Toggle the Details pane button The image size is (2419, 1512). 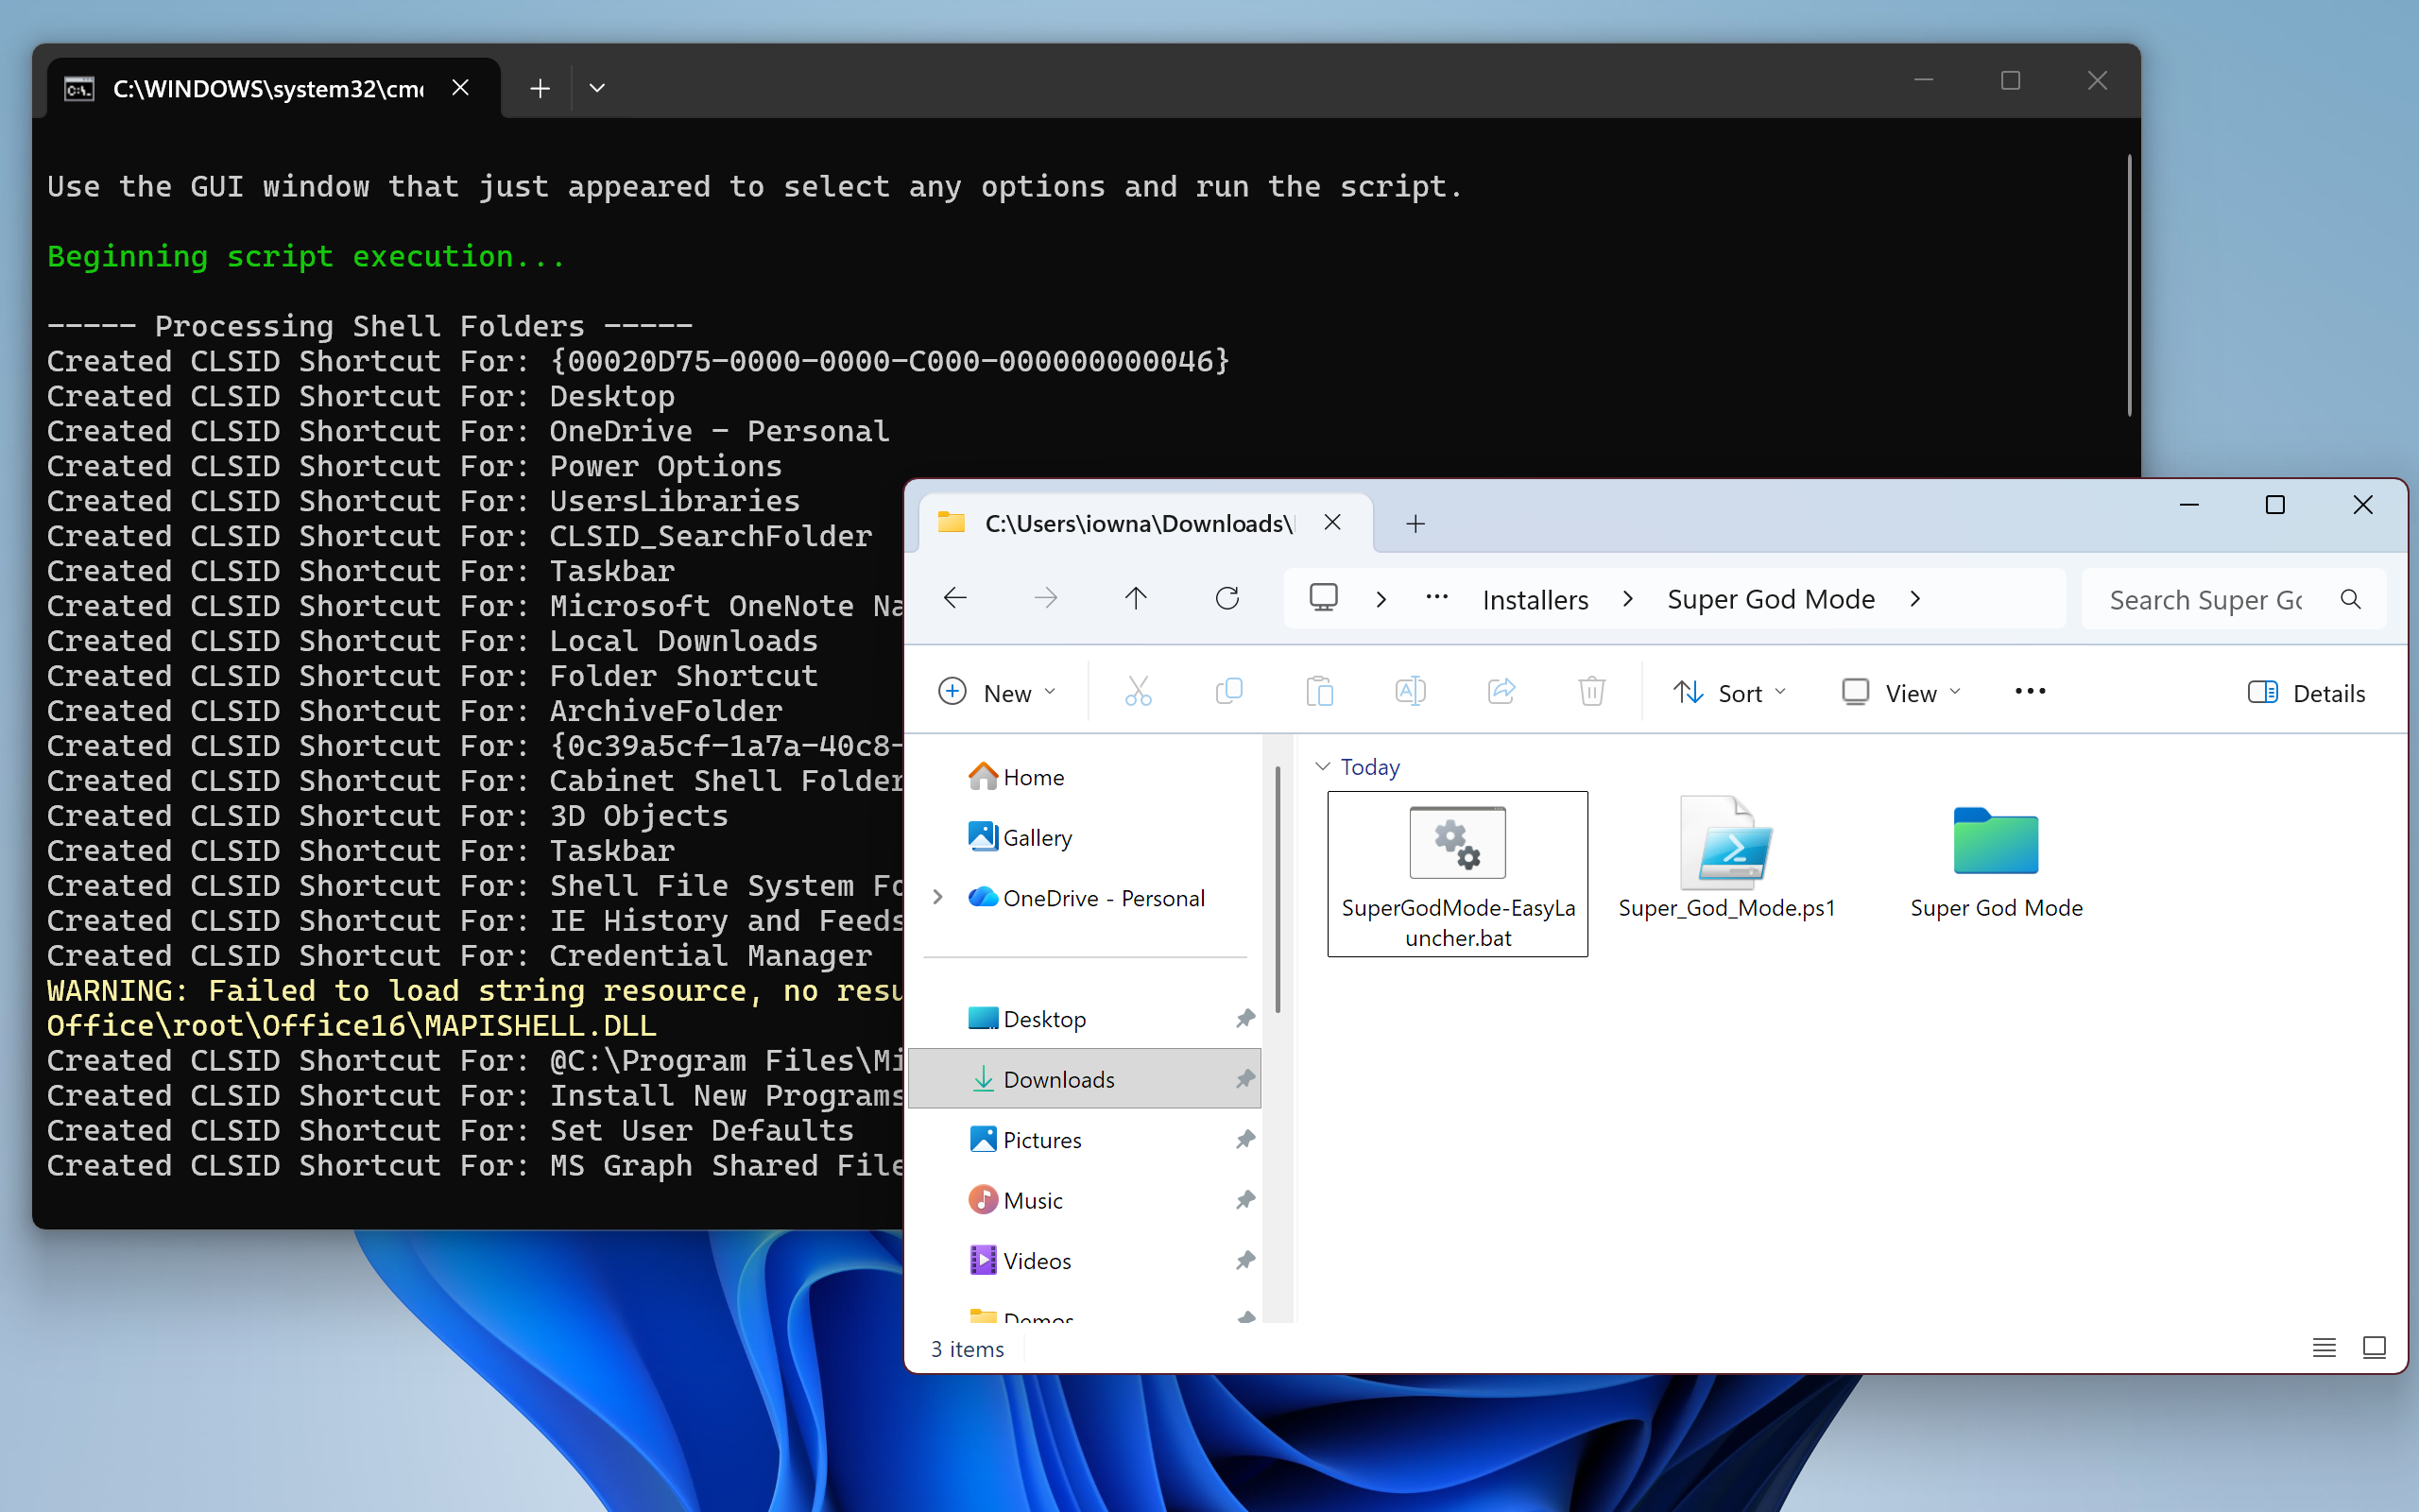coord(2306,692)
